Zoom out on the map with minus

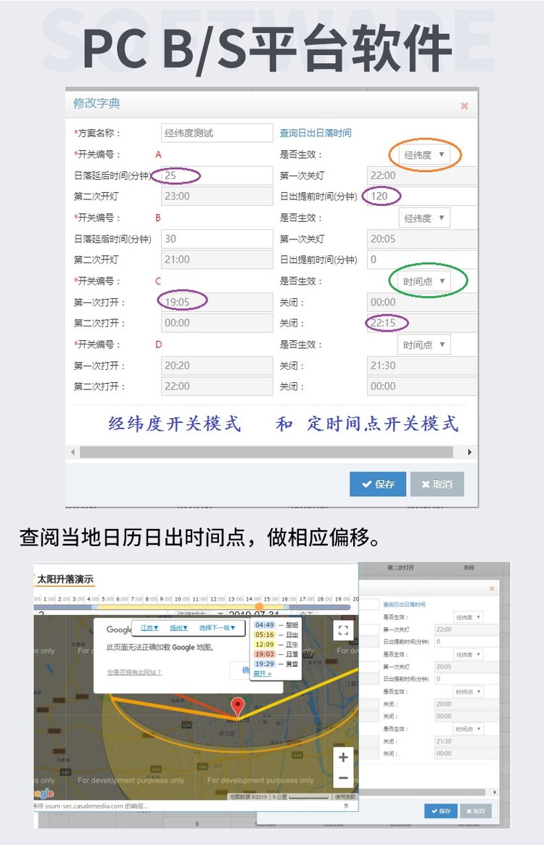[x=343, y=778]
